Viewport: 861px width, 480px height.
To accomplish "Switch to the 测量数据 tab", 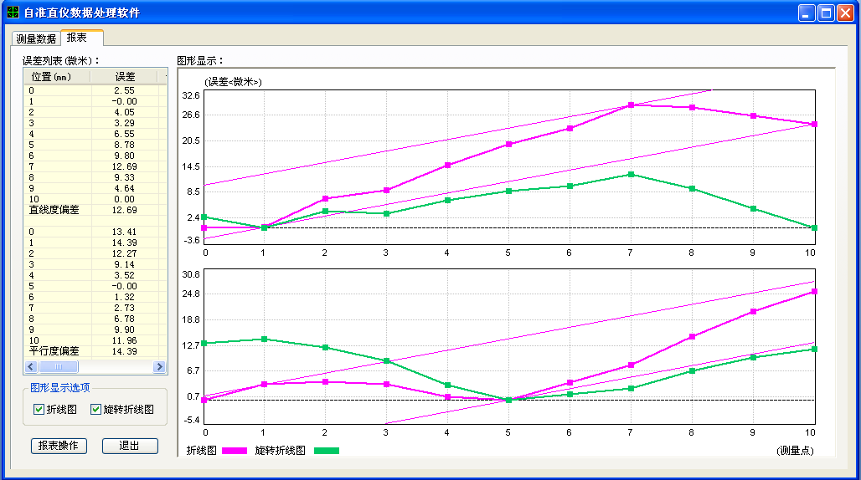I will pos(36,38).
